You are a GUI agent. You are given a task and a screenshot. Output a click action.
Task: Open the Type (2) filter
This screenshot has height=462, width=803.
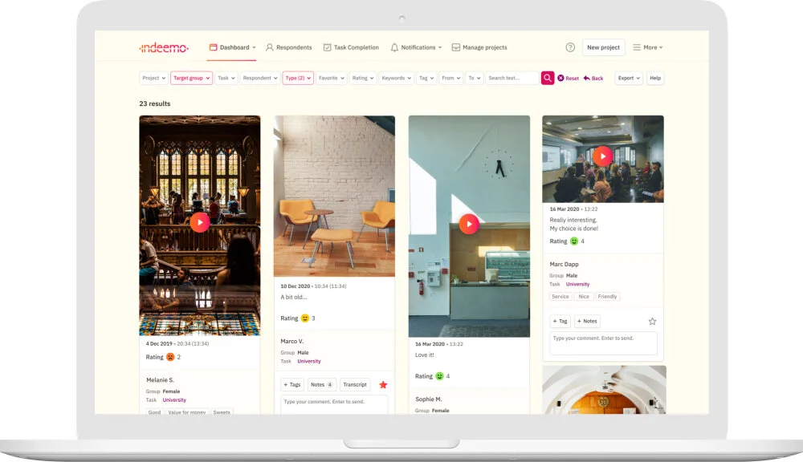(x=298, y=79)
